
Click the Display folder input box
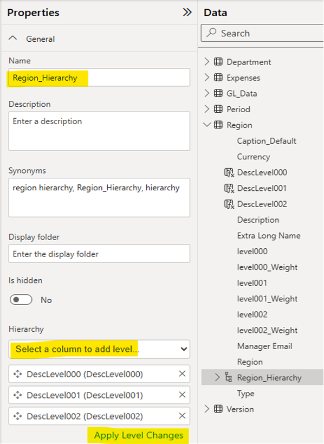click(x=99, y=254)
